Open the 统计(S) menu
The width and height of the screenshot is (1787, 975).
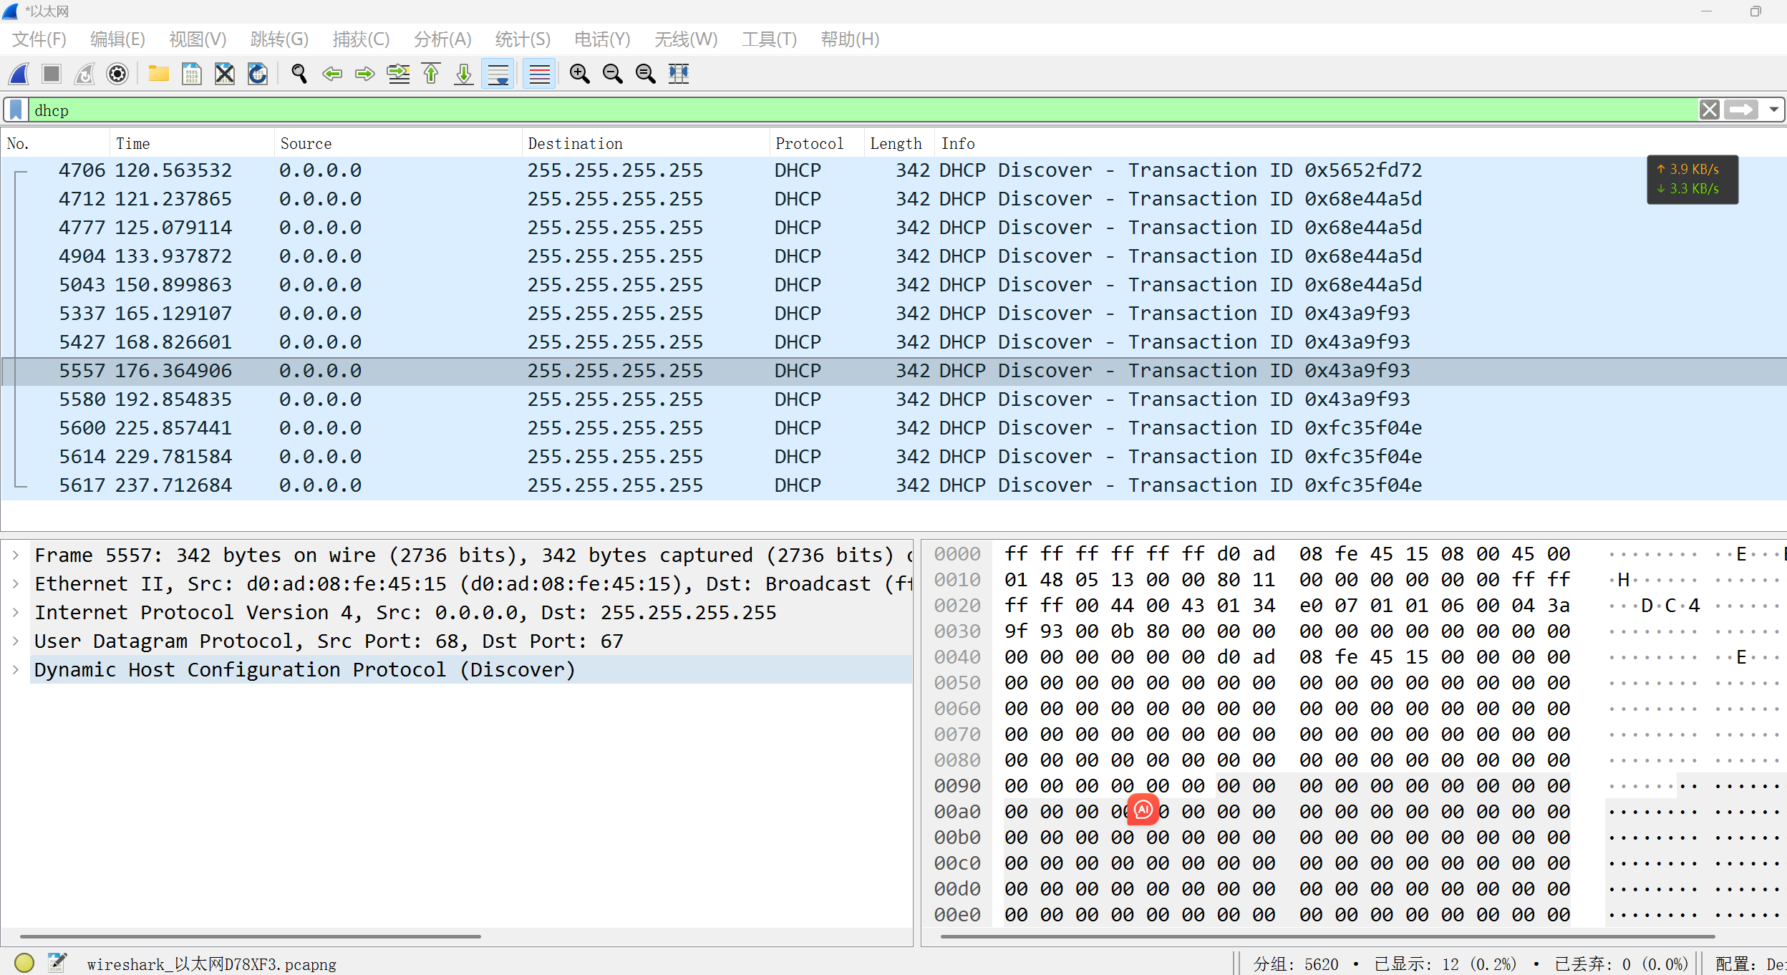click(522, 39)
